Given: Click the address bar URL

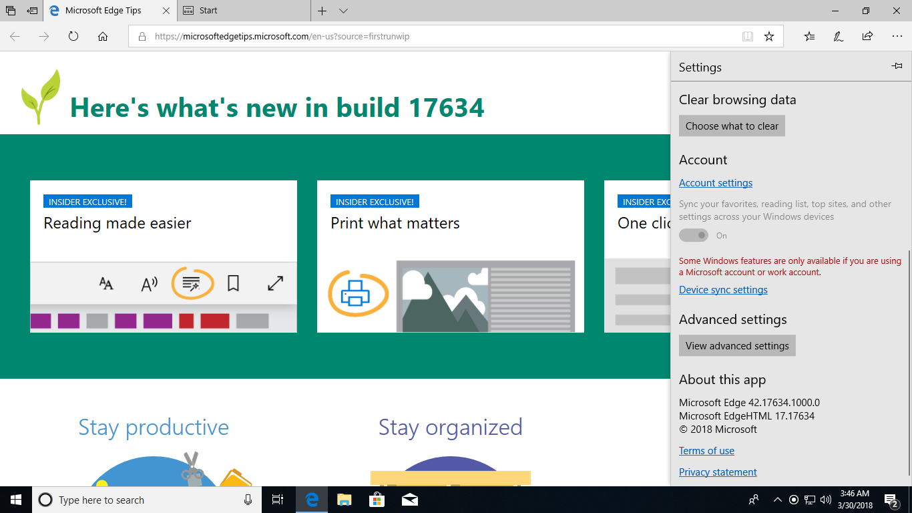Looking at the screenshot, I should tap(282, 37).
